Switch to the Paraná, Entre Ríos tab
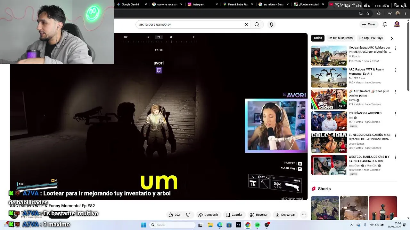This screenshot has width=410, height=230. pyautogui.click(x=238, y=4)
